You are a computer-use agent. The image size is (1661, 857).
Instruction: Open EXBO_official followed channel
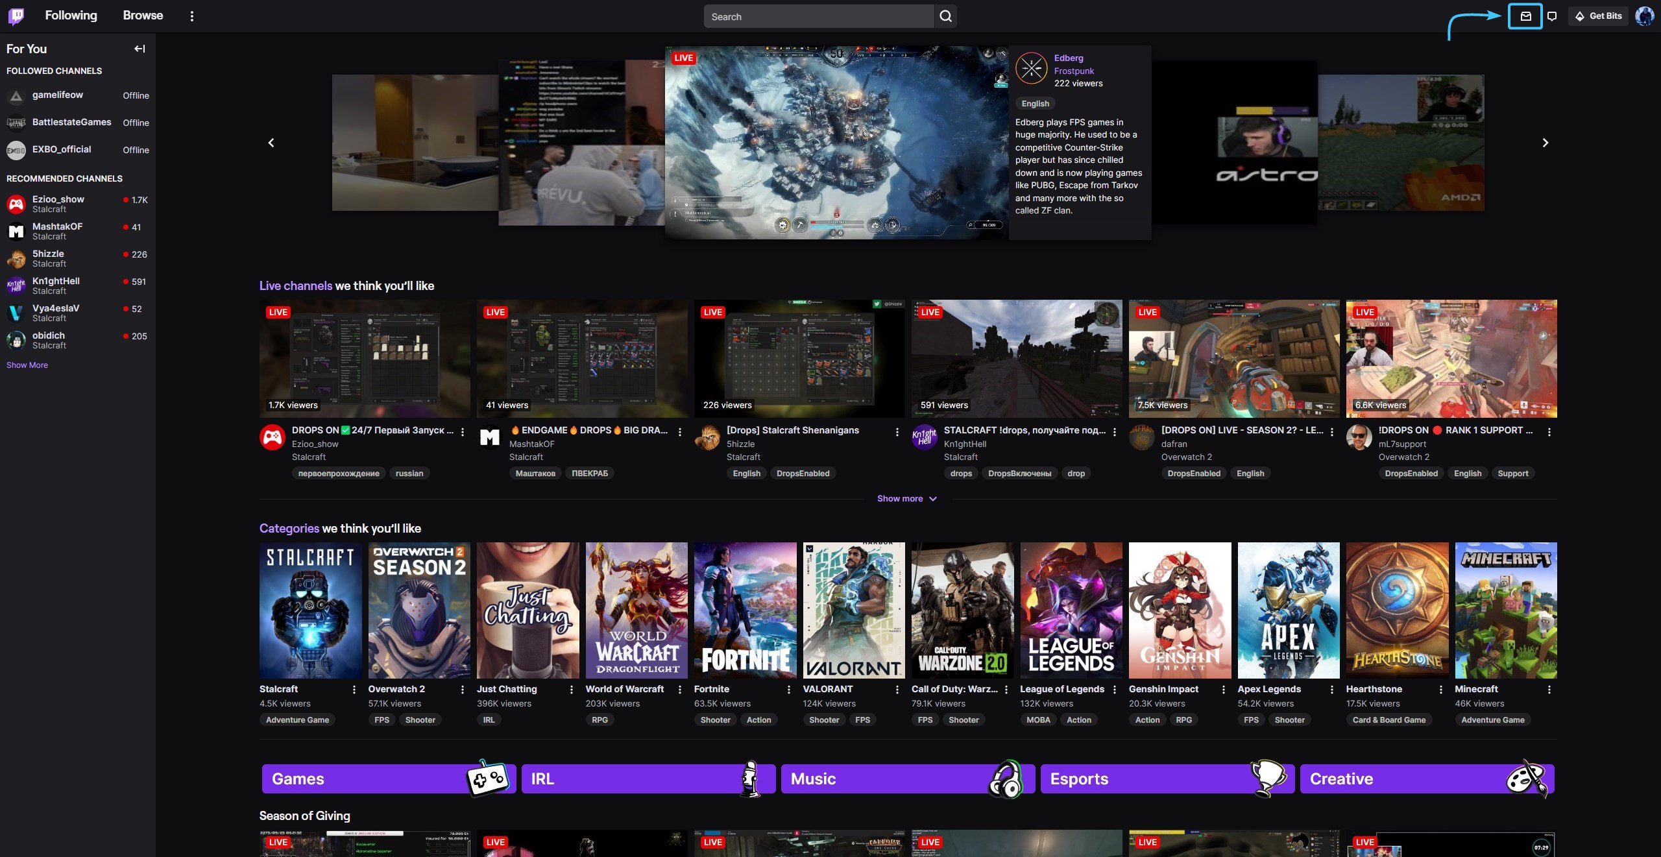click(x=78, y=150)
